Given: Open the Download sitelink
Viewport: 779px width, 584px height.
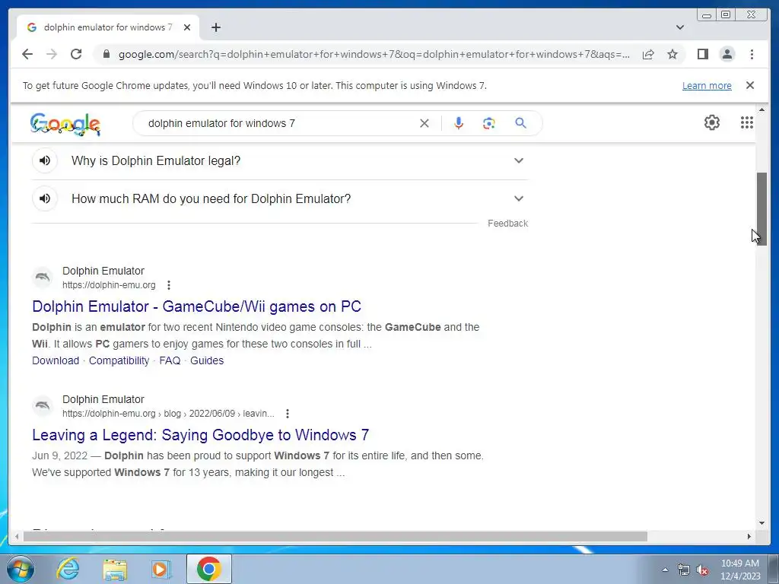Looking at the screenshot, I should [x=56, y=360].
